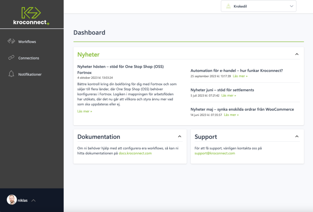Viewport: 313px width, 212px height.
Task: Collapse the Support panel
Action: point(296,136)
